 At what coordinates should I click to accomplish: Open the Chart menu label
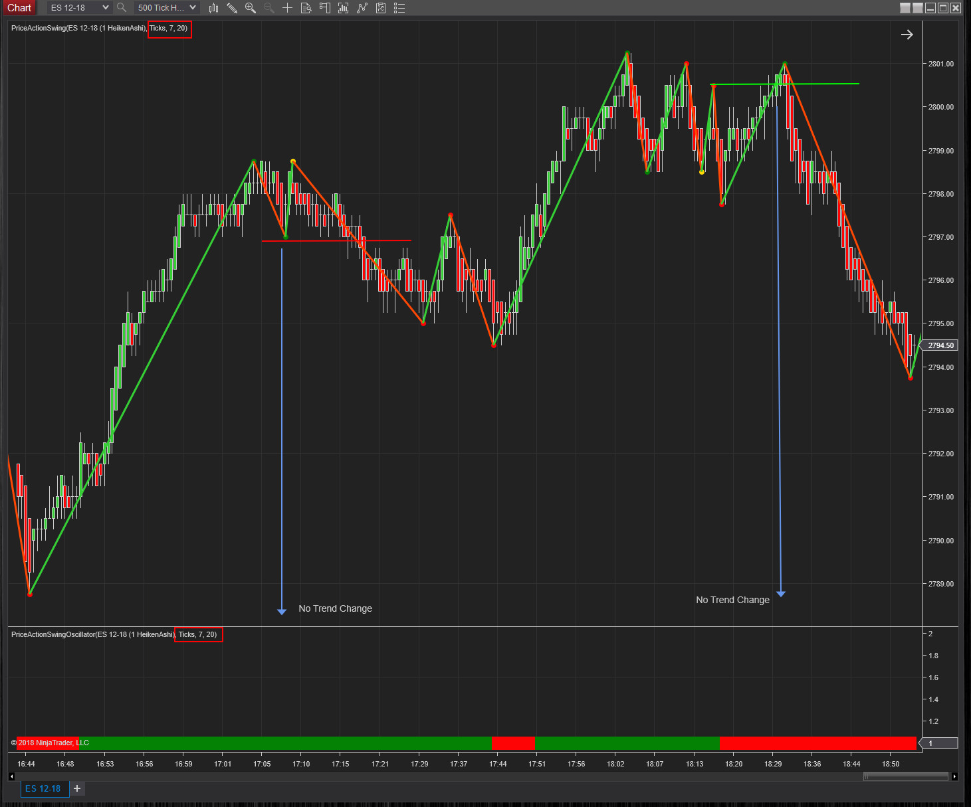pos(19,8)
